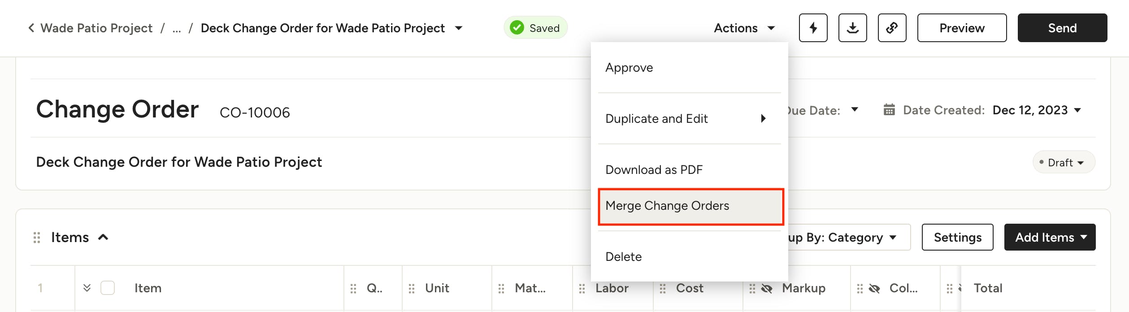
Task: Choose Approve in the Actions menu
Action: pos(629,68)
